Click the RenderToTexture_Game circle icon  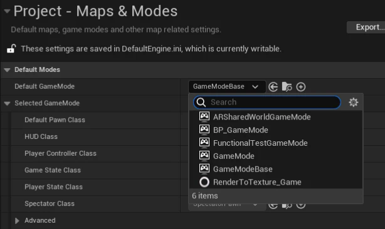click(204, 182)
